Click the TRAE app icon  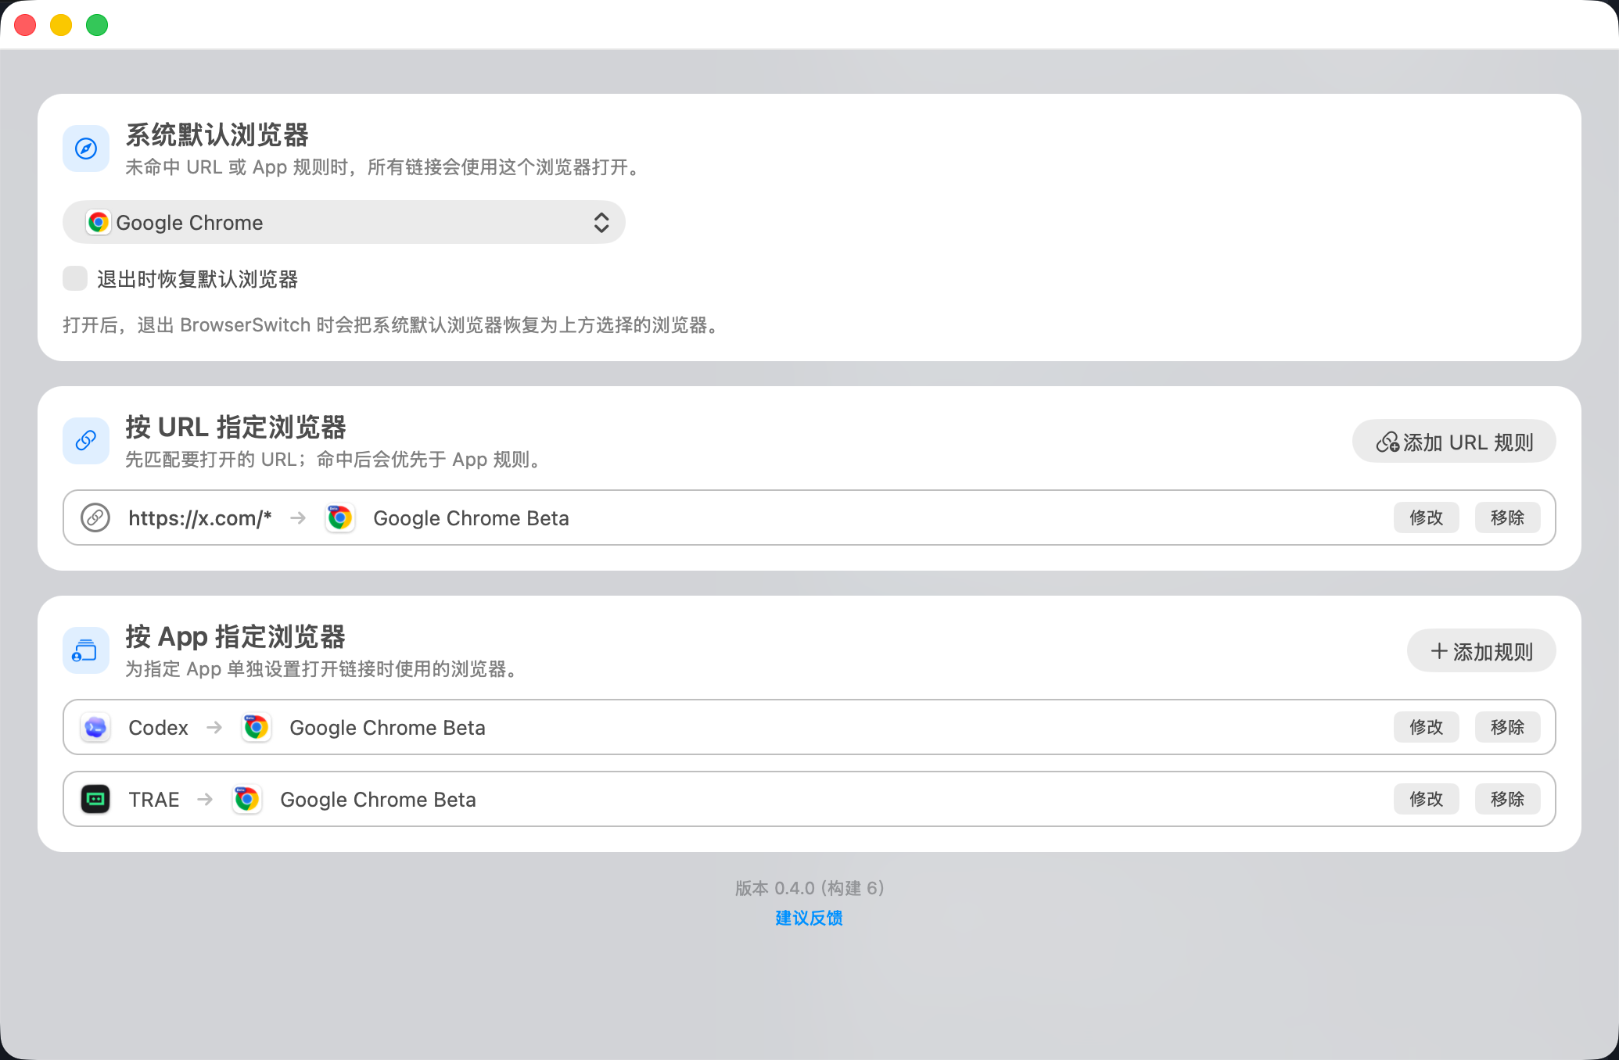click(95, 799)
